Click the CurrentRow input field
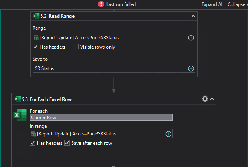 tap(101, 117)
